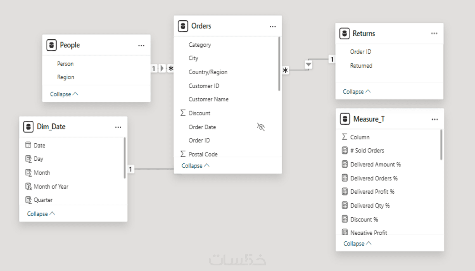The image size is (475, 271).
Task: Collapse the Dim_Date table
Action: pyautogui.click(x=41, y=214)
